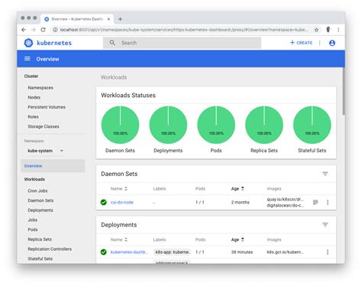Select Overview in the sidebar
Screen dimensions: 362x286
tap(53, 166)
